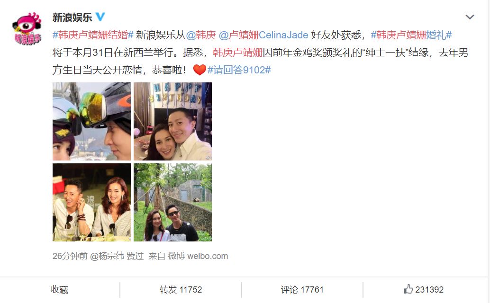Open the 26分钟前 timestamp link
Screen dimensions: 490x303
[x=70, y=256]
